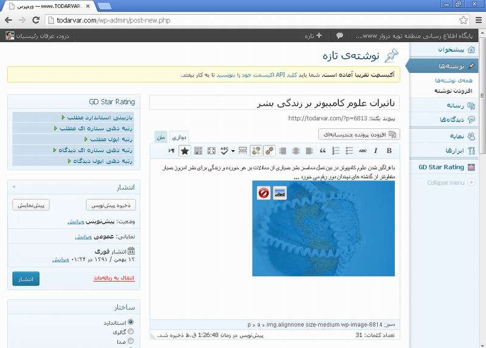Image resolution: width=486 pixels, height=348 pixels.
Task: Click the spellcheck ABC icon
Action: click(224, 151)
